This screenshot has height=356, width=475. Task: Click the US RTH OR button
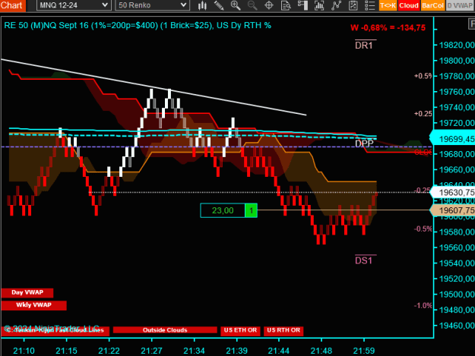pos(283,330)
